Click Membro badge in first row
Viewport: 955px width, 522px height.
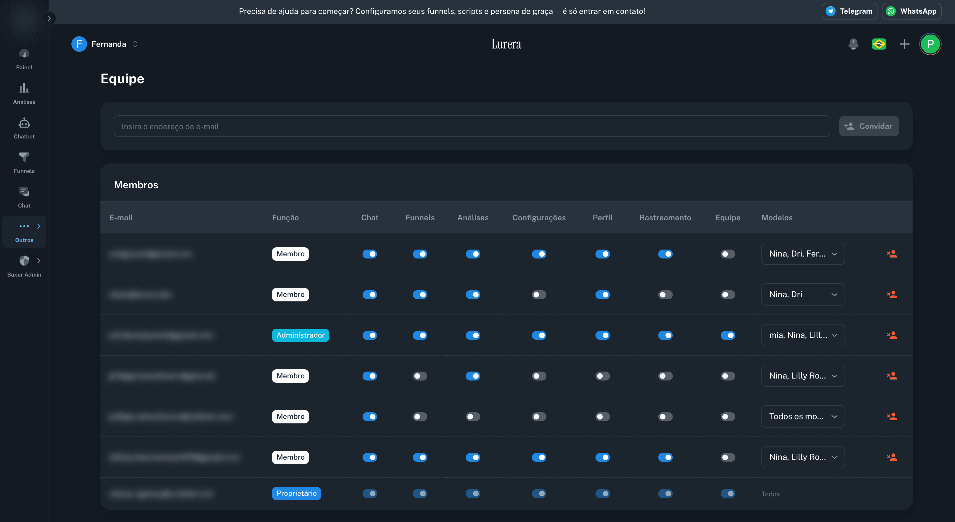290,254
